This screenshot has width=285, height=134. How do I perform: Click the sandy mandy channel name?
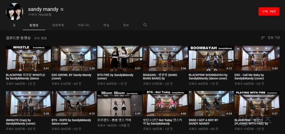tap(43, 9)
